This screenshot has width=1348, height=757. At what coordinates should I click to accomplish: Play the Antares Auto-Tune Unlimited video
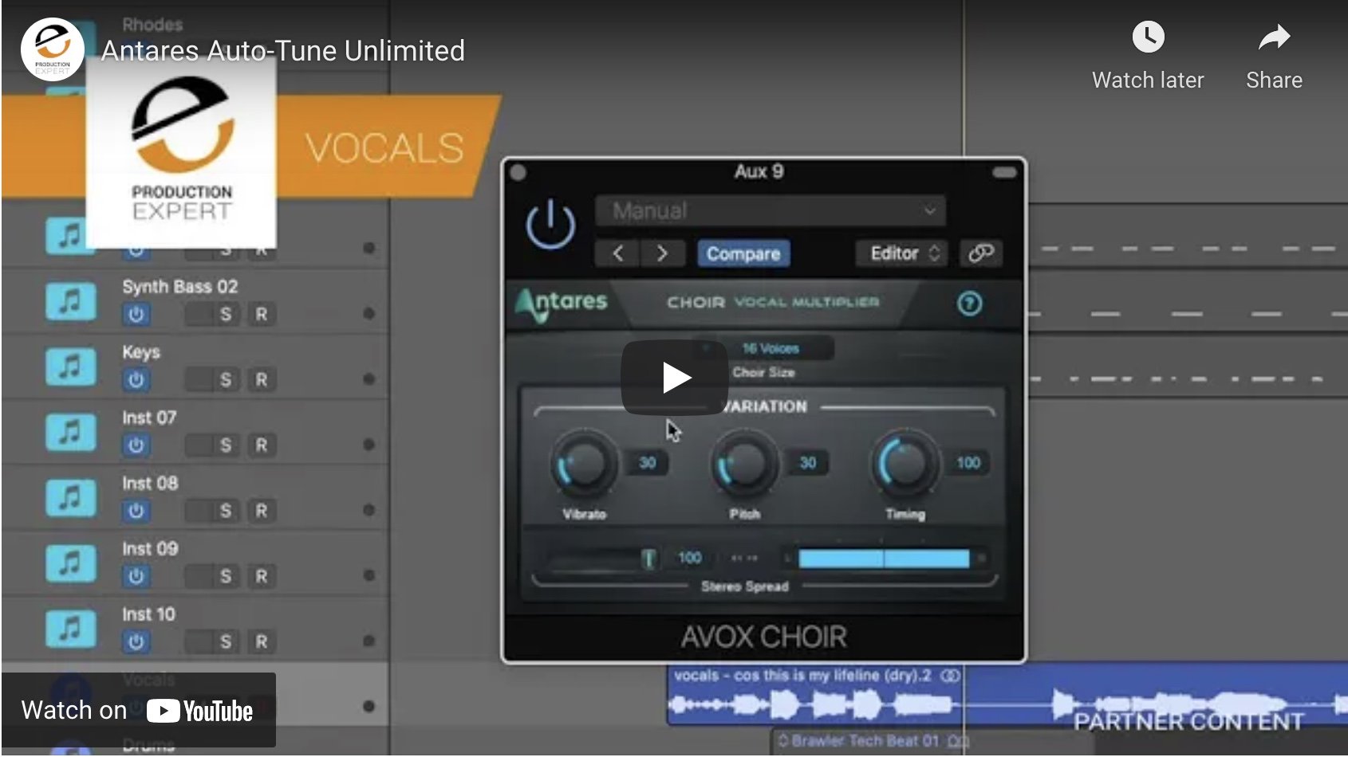coord(675,378)
